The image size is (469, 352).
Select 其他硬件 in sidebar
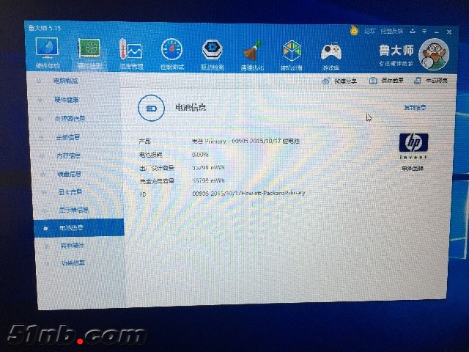72,246
